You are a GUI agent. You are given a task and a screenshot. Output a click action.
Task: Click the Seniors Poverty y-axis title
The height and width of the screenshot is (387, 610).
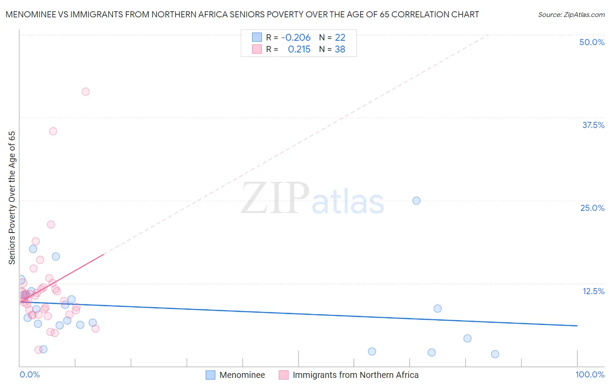(x=12, y=198)
